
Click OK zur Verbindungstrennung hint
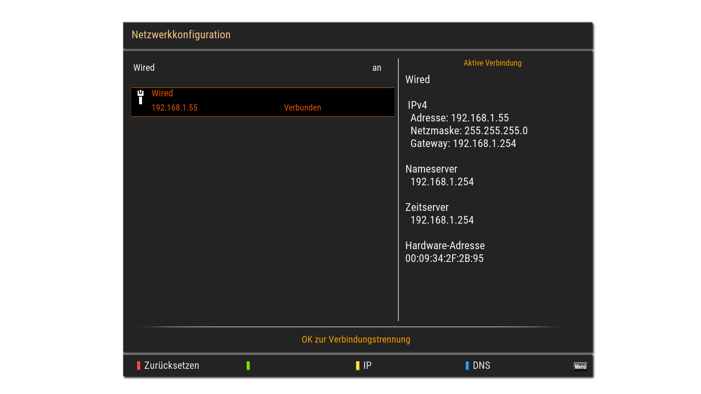pyautogui.click(x=356, y=339)
